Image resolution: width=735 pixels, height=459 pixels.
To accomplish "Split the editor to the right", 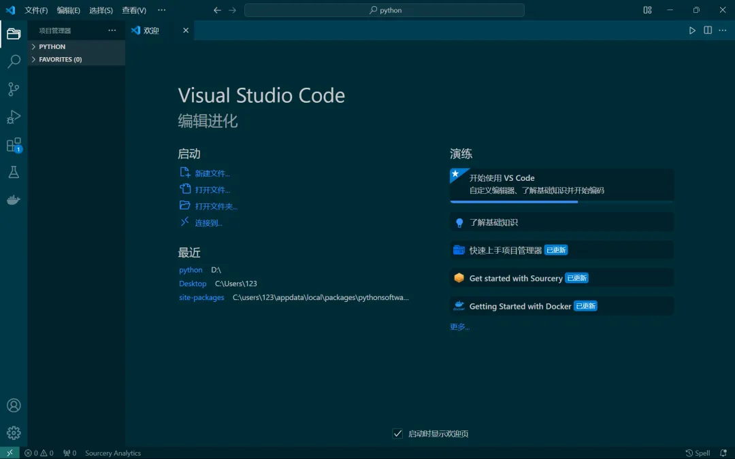I will (708, 31).
